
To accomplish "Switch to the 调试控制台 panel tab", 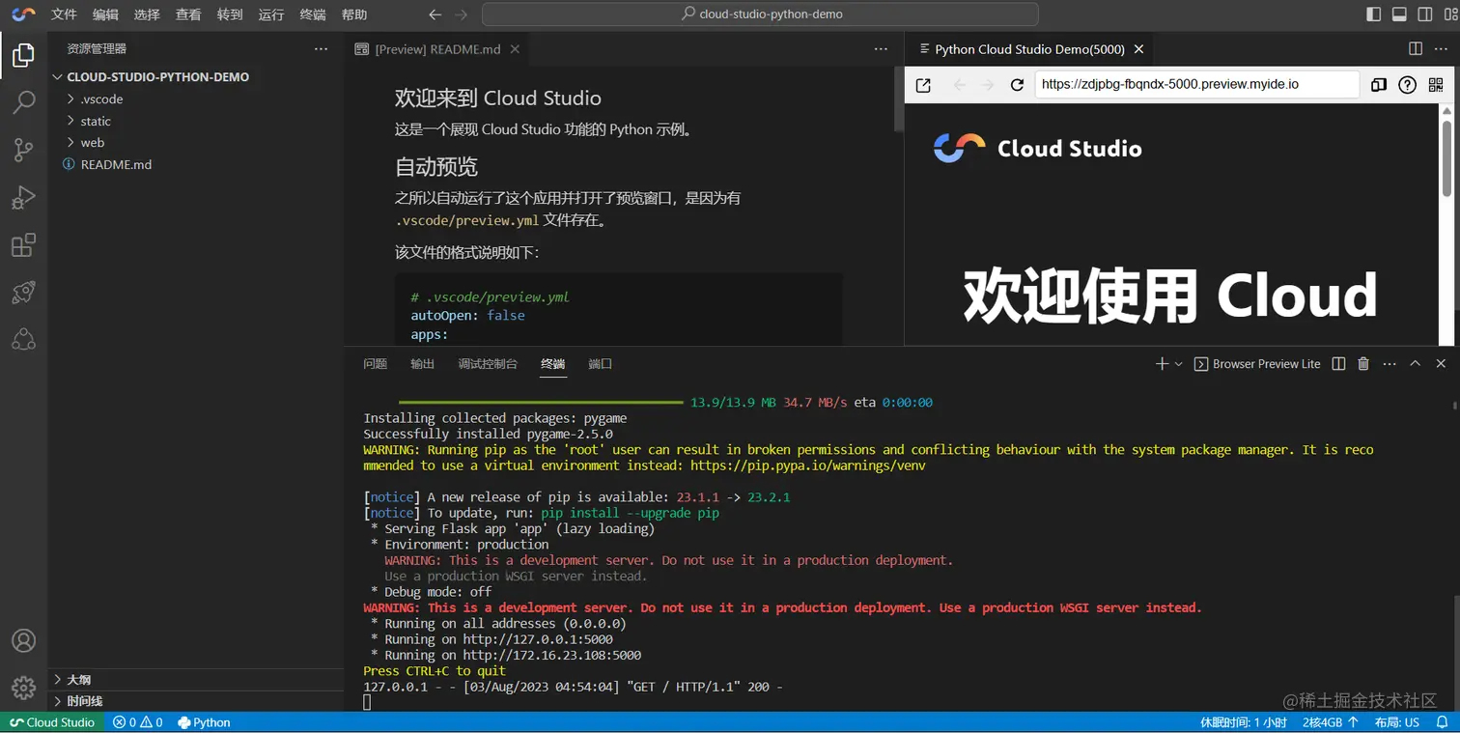I will (488, 364).
